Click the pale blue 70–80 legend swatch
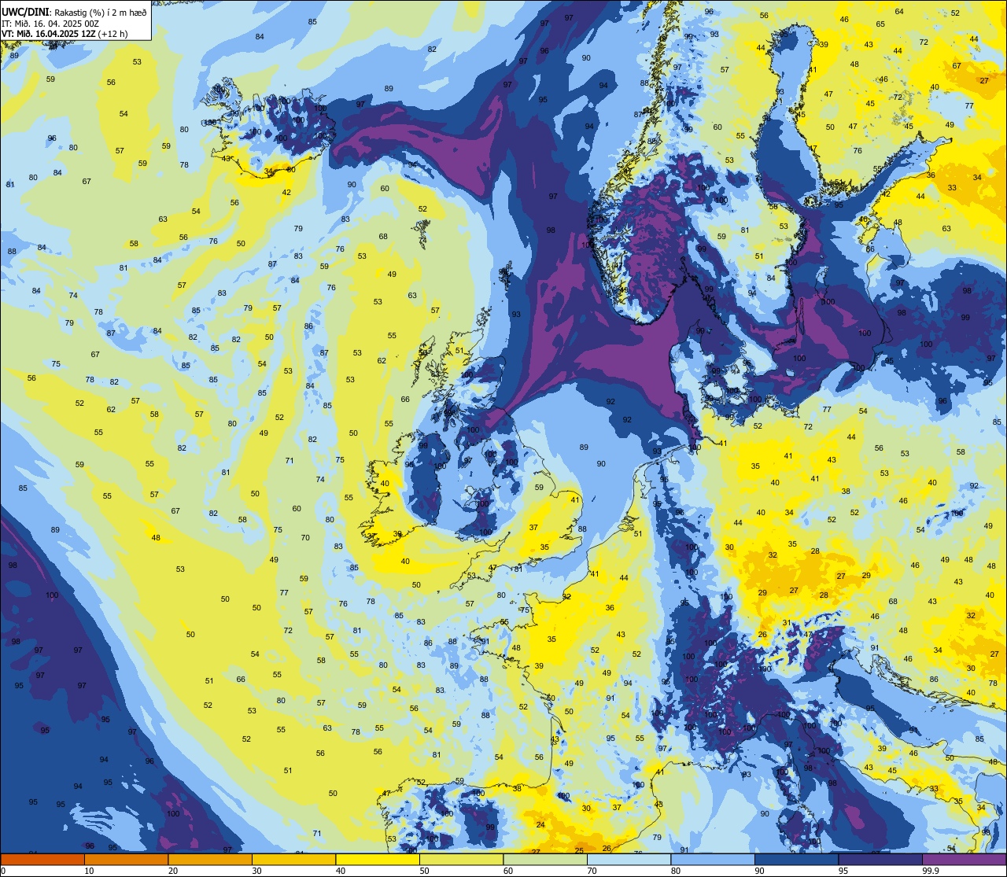Viewport: 1007px width, 877px height. pyautogui.click(x=629, y=859)
